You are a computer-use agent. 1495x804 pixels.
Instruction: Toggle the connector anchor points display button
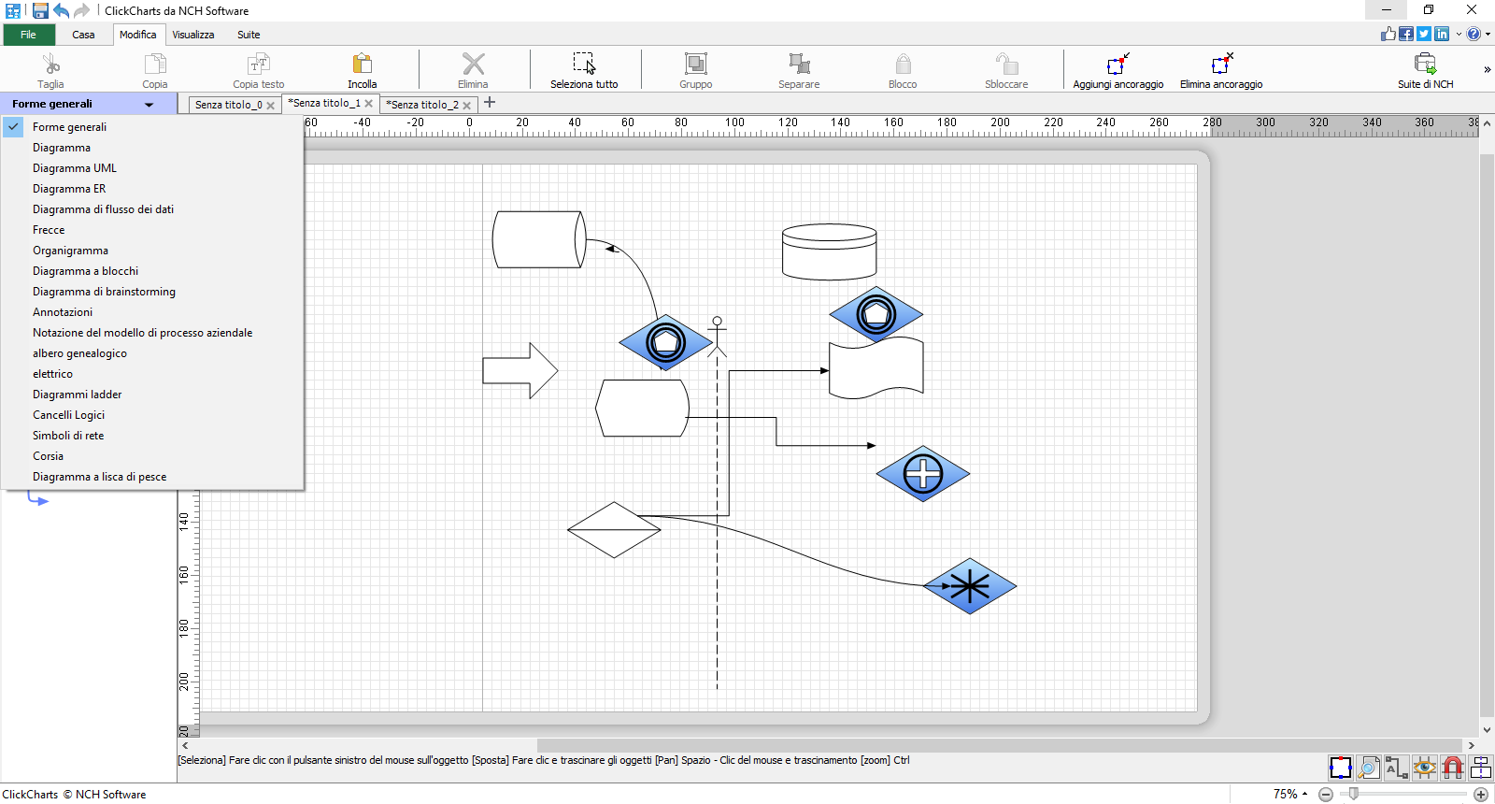click(x=1341, y=768)
